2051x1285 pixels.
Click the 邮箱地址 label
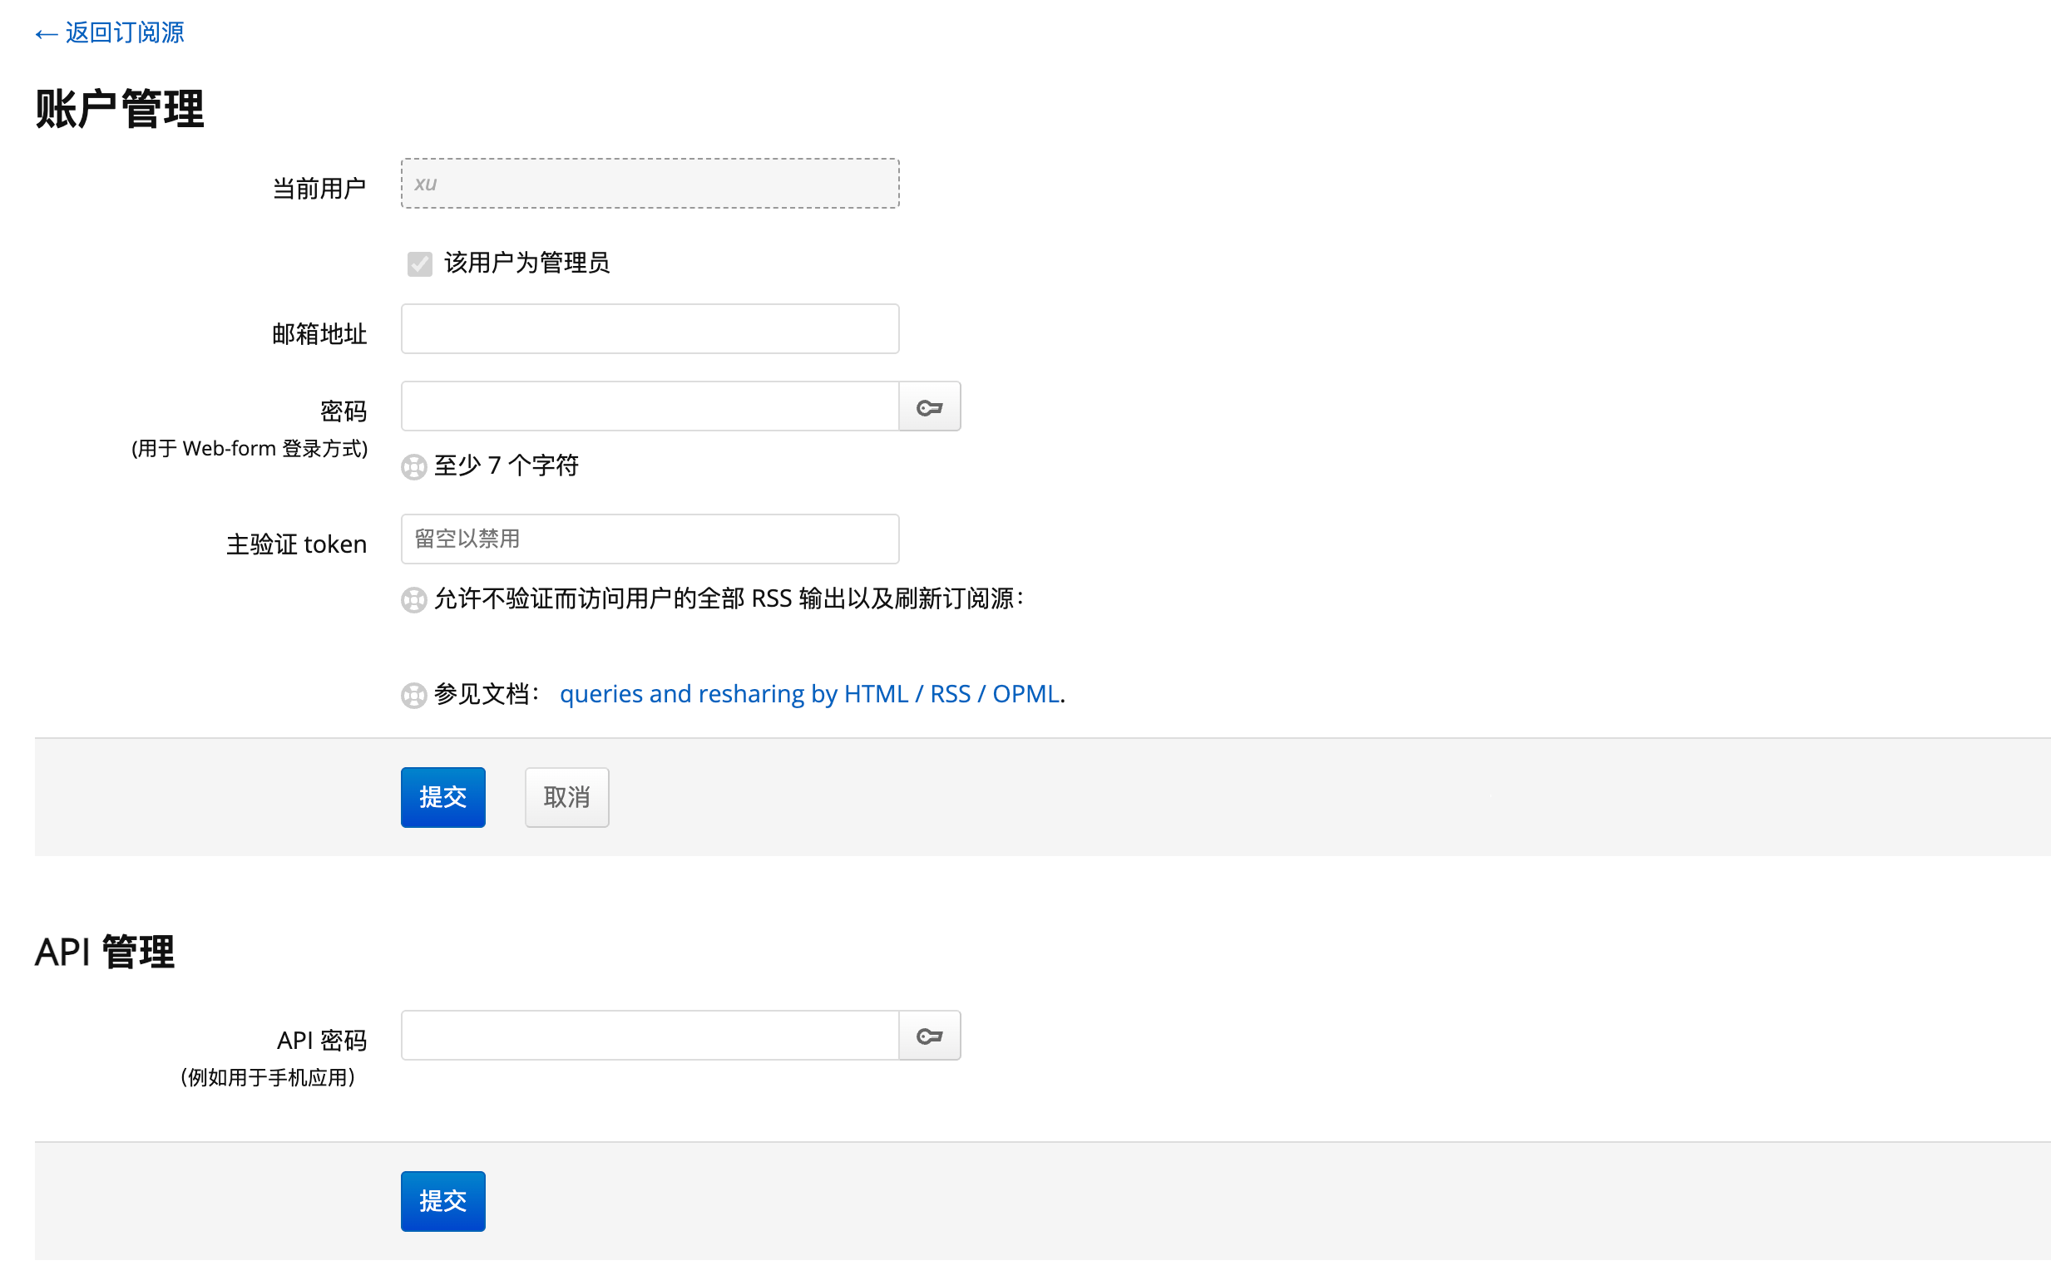[319, 334]
